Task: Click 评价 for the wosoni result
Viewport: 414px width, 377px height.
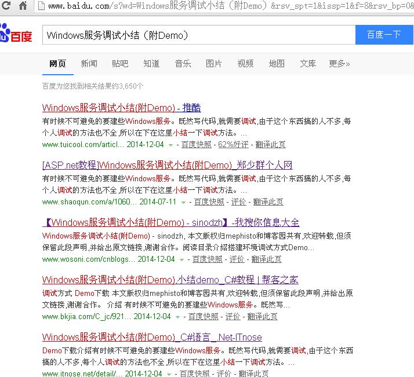Action: click(x=237, y=259)
